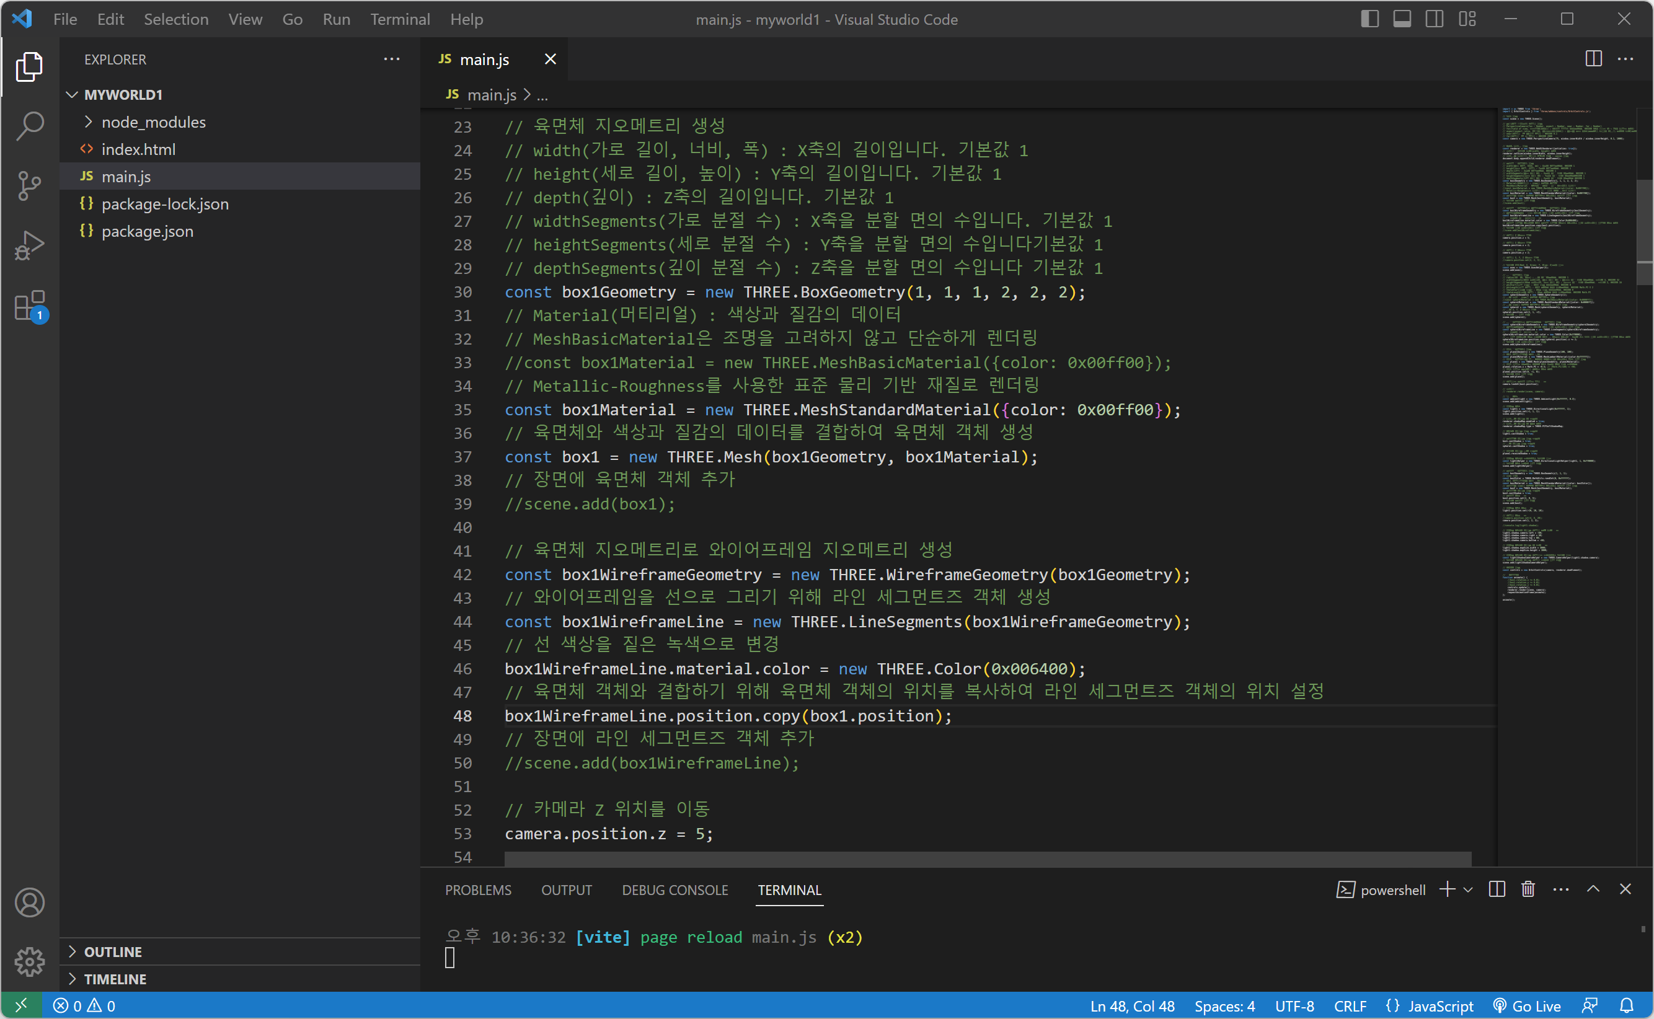Open the Manage gear menu
Image resolution: width=1654 pixels, height=1019 pixels.
coord(29,962)
